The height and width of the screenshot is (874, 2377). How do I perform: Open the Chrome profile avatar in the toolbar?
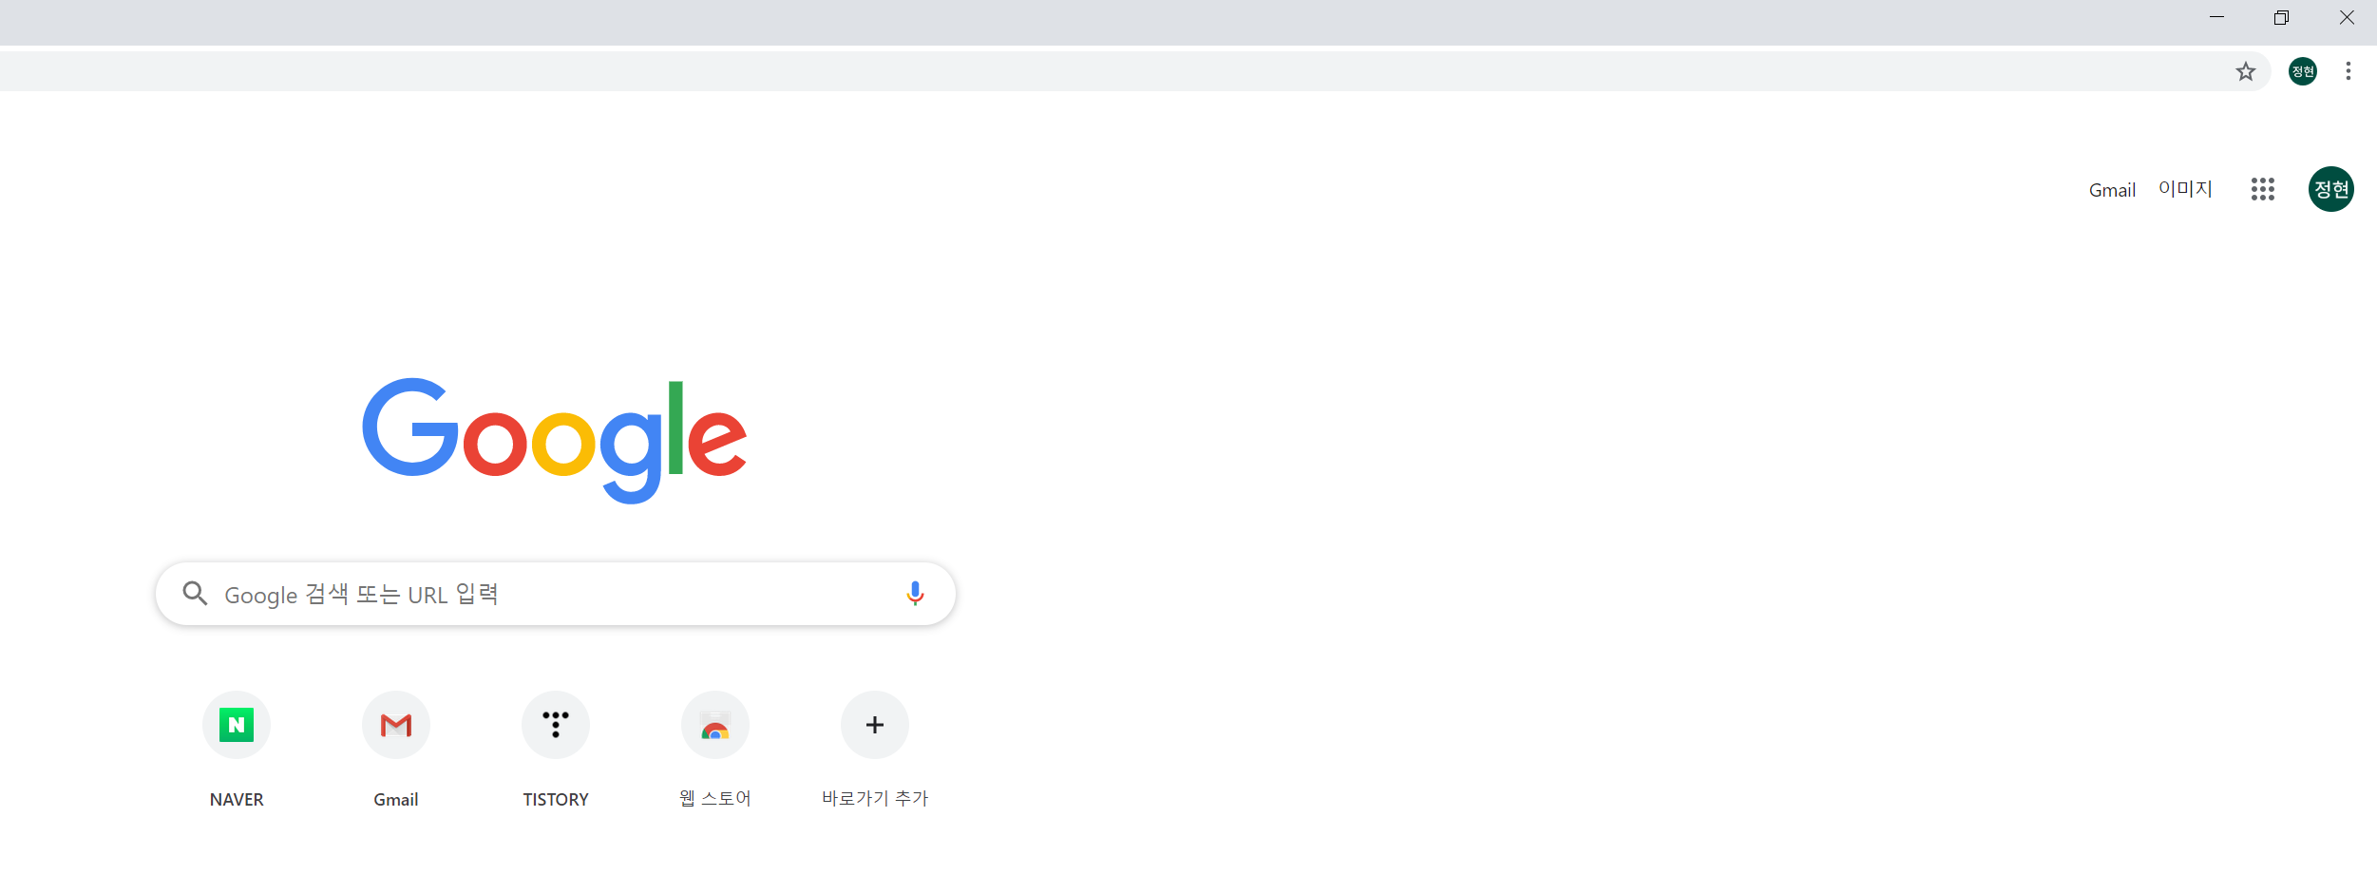(x=2302, y=71)
